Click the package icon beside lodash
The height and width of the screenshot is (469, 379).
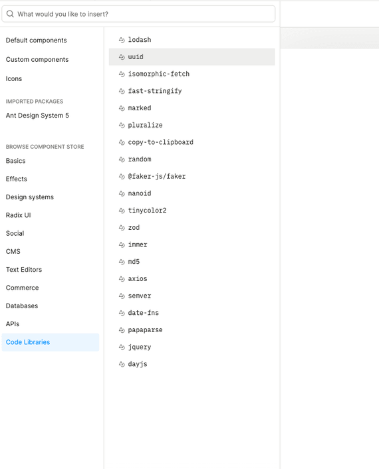pyautogui.click(x=122, y=40)
